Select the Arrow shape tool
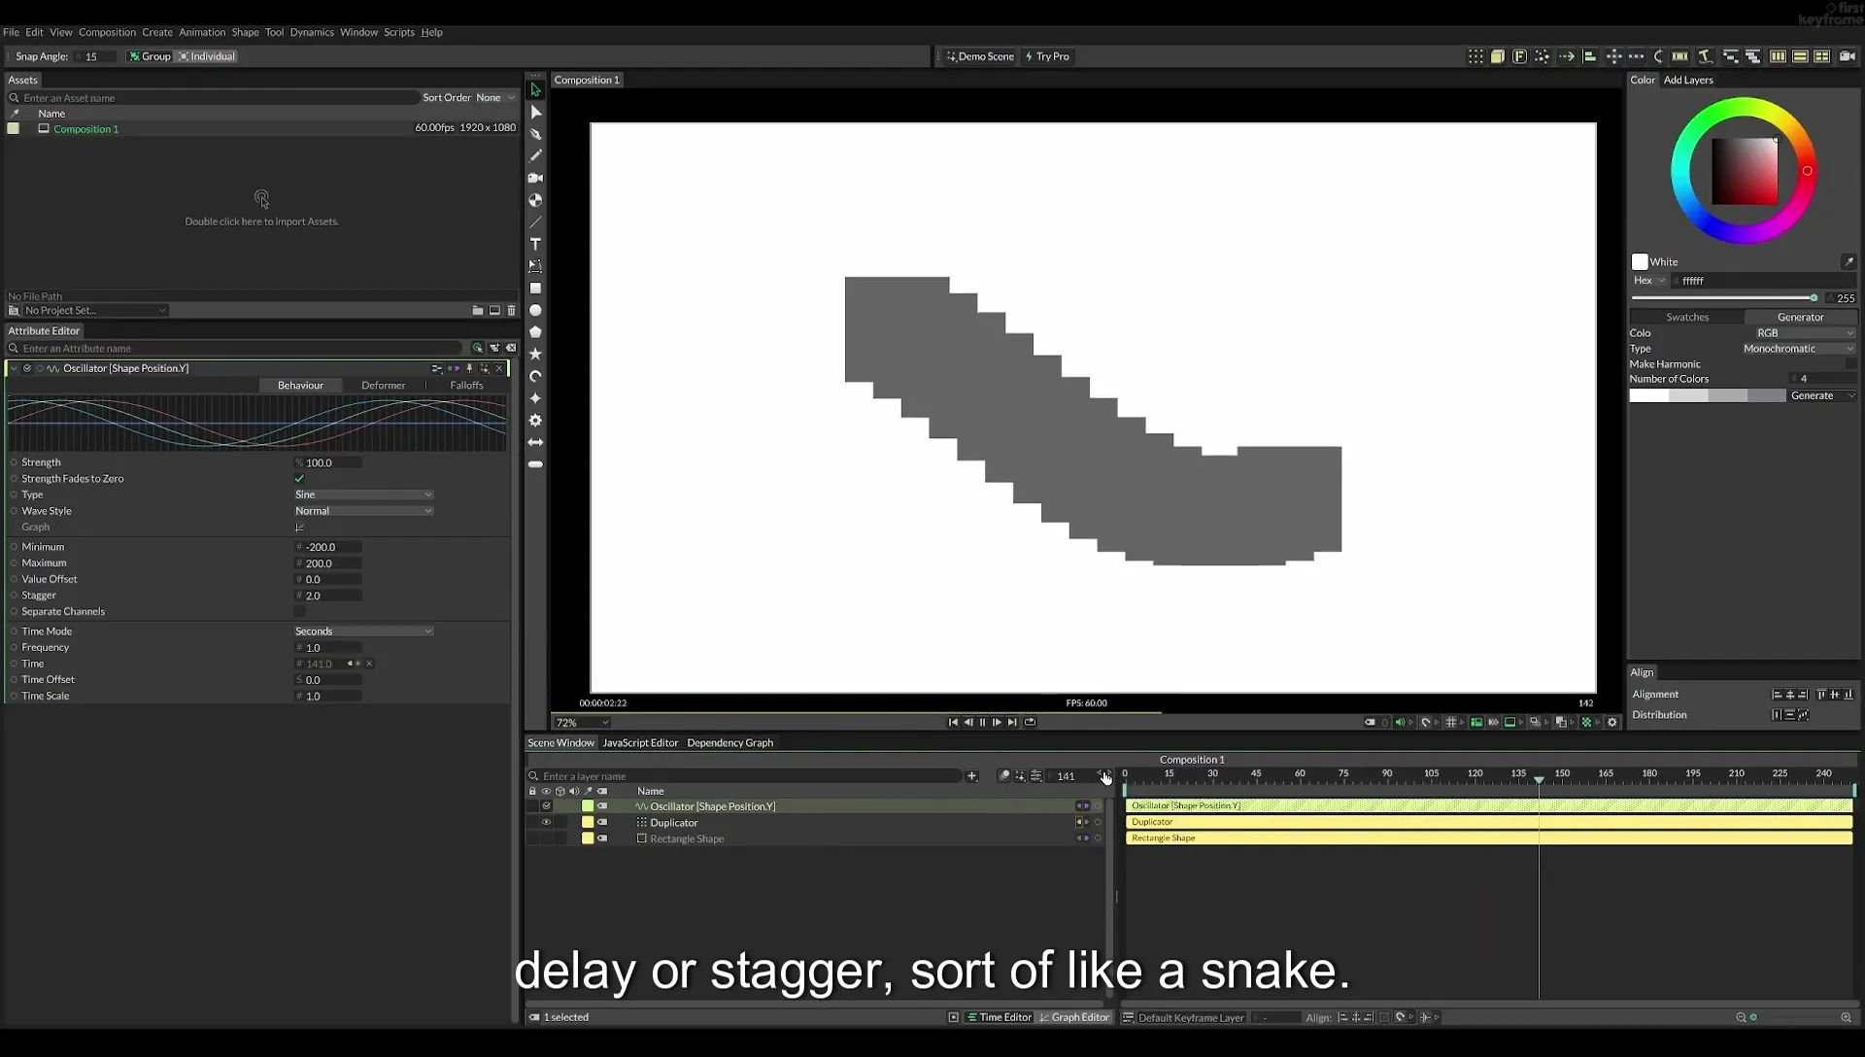The image size is (1865, 1057). click(x=535, y=443)
